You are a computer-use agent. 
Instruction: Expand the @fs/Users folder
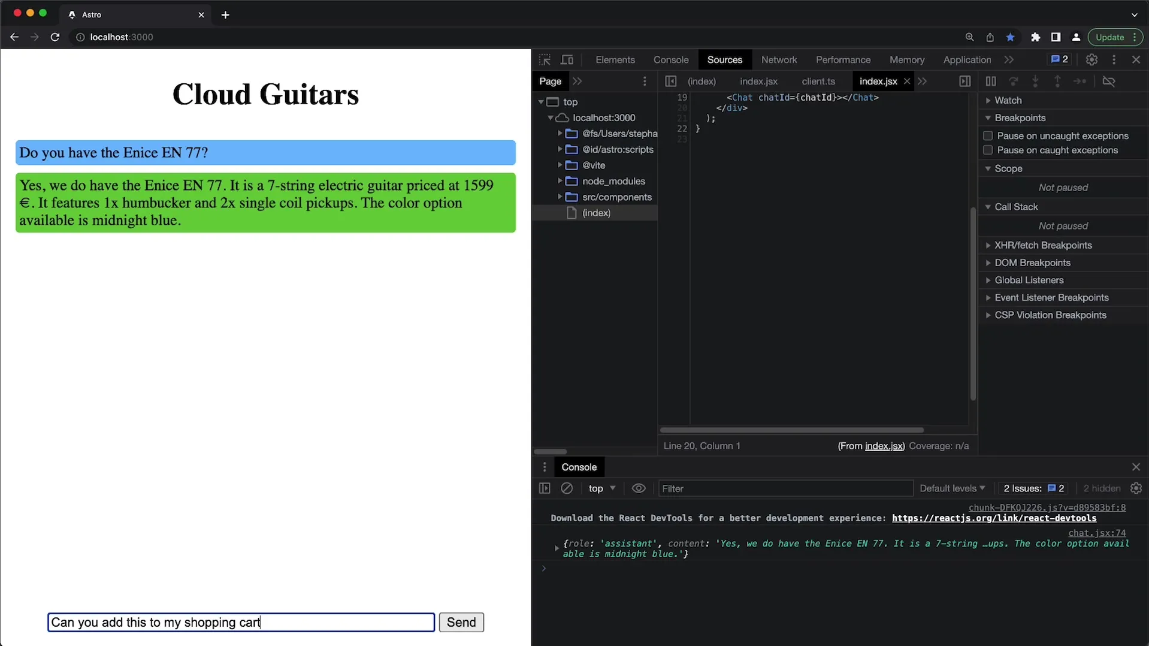(560, 134)
